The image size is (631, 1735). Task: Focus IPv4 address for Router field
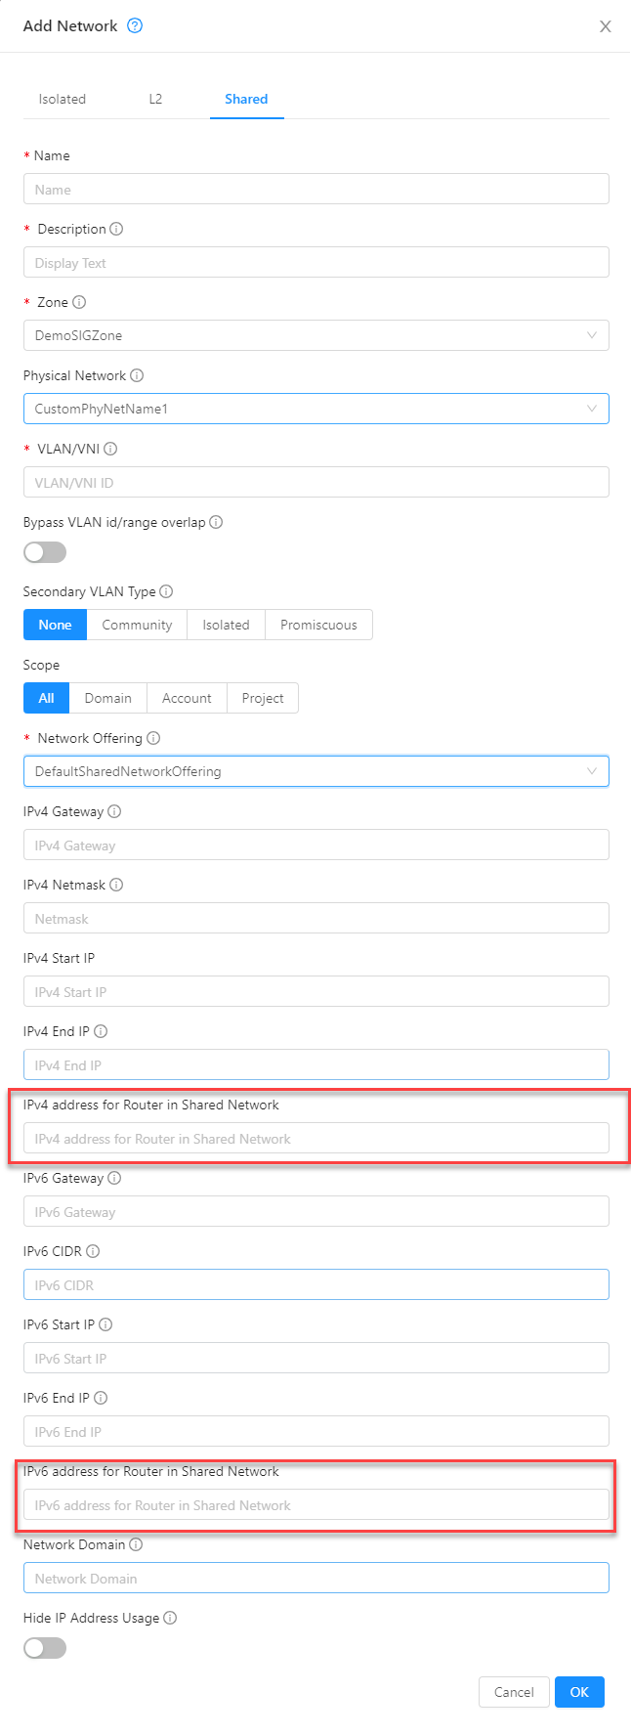click(x=316, y=1138)
